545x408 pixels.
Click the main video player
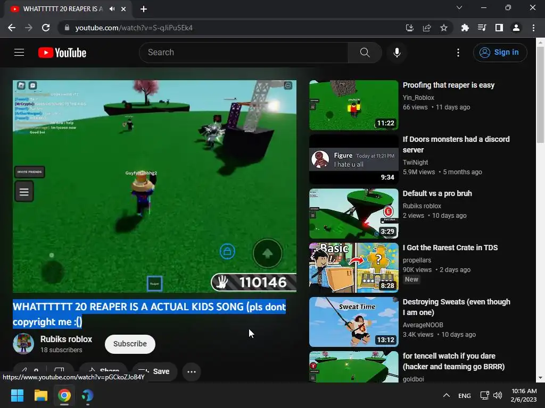point(155,186)
